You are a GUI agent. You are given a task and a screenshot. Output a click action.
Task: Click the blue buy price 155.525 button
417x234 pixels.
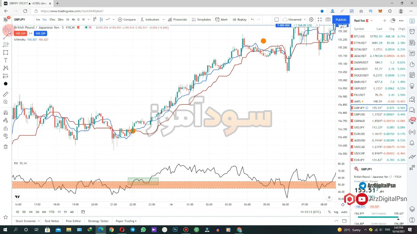pos(41,33)
